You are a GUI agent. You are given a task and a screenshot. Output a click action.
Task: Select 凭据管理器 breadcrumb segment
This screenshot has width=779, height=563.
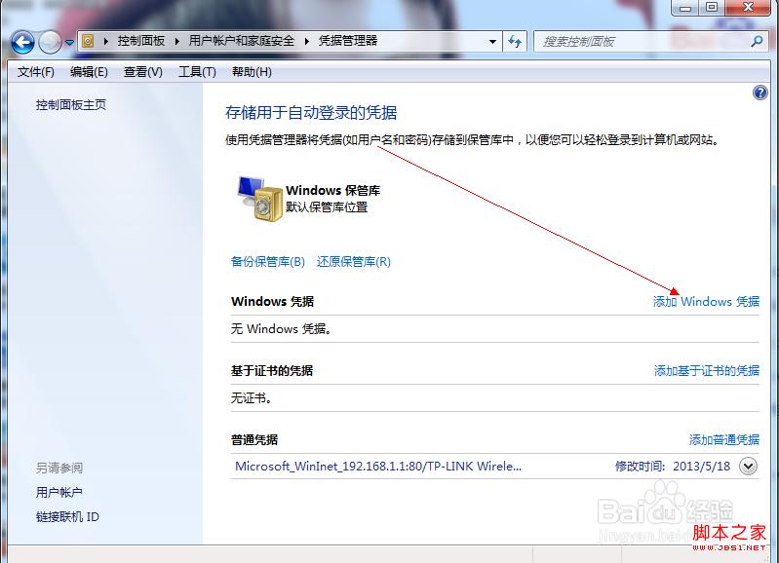coord(348,41)
